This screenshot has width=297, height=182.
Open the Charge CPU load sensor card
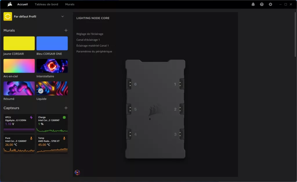click(52, 123)
